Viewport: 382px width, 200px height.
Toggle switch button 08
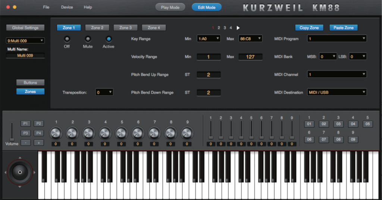coord(338,140)
